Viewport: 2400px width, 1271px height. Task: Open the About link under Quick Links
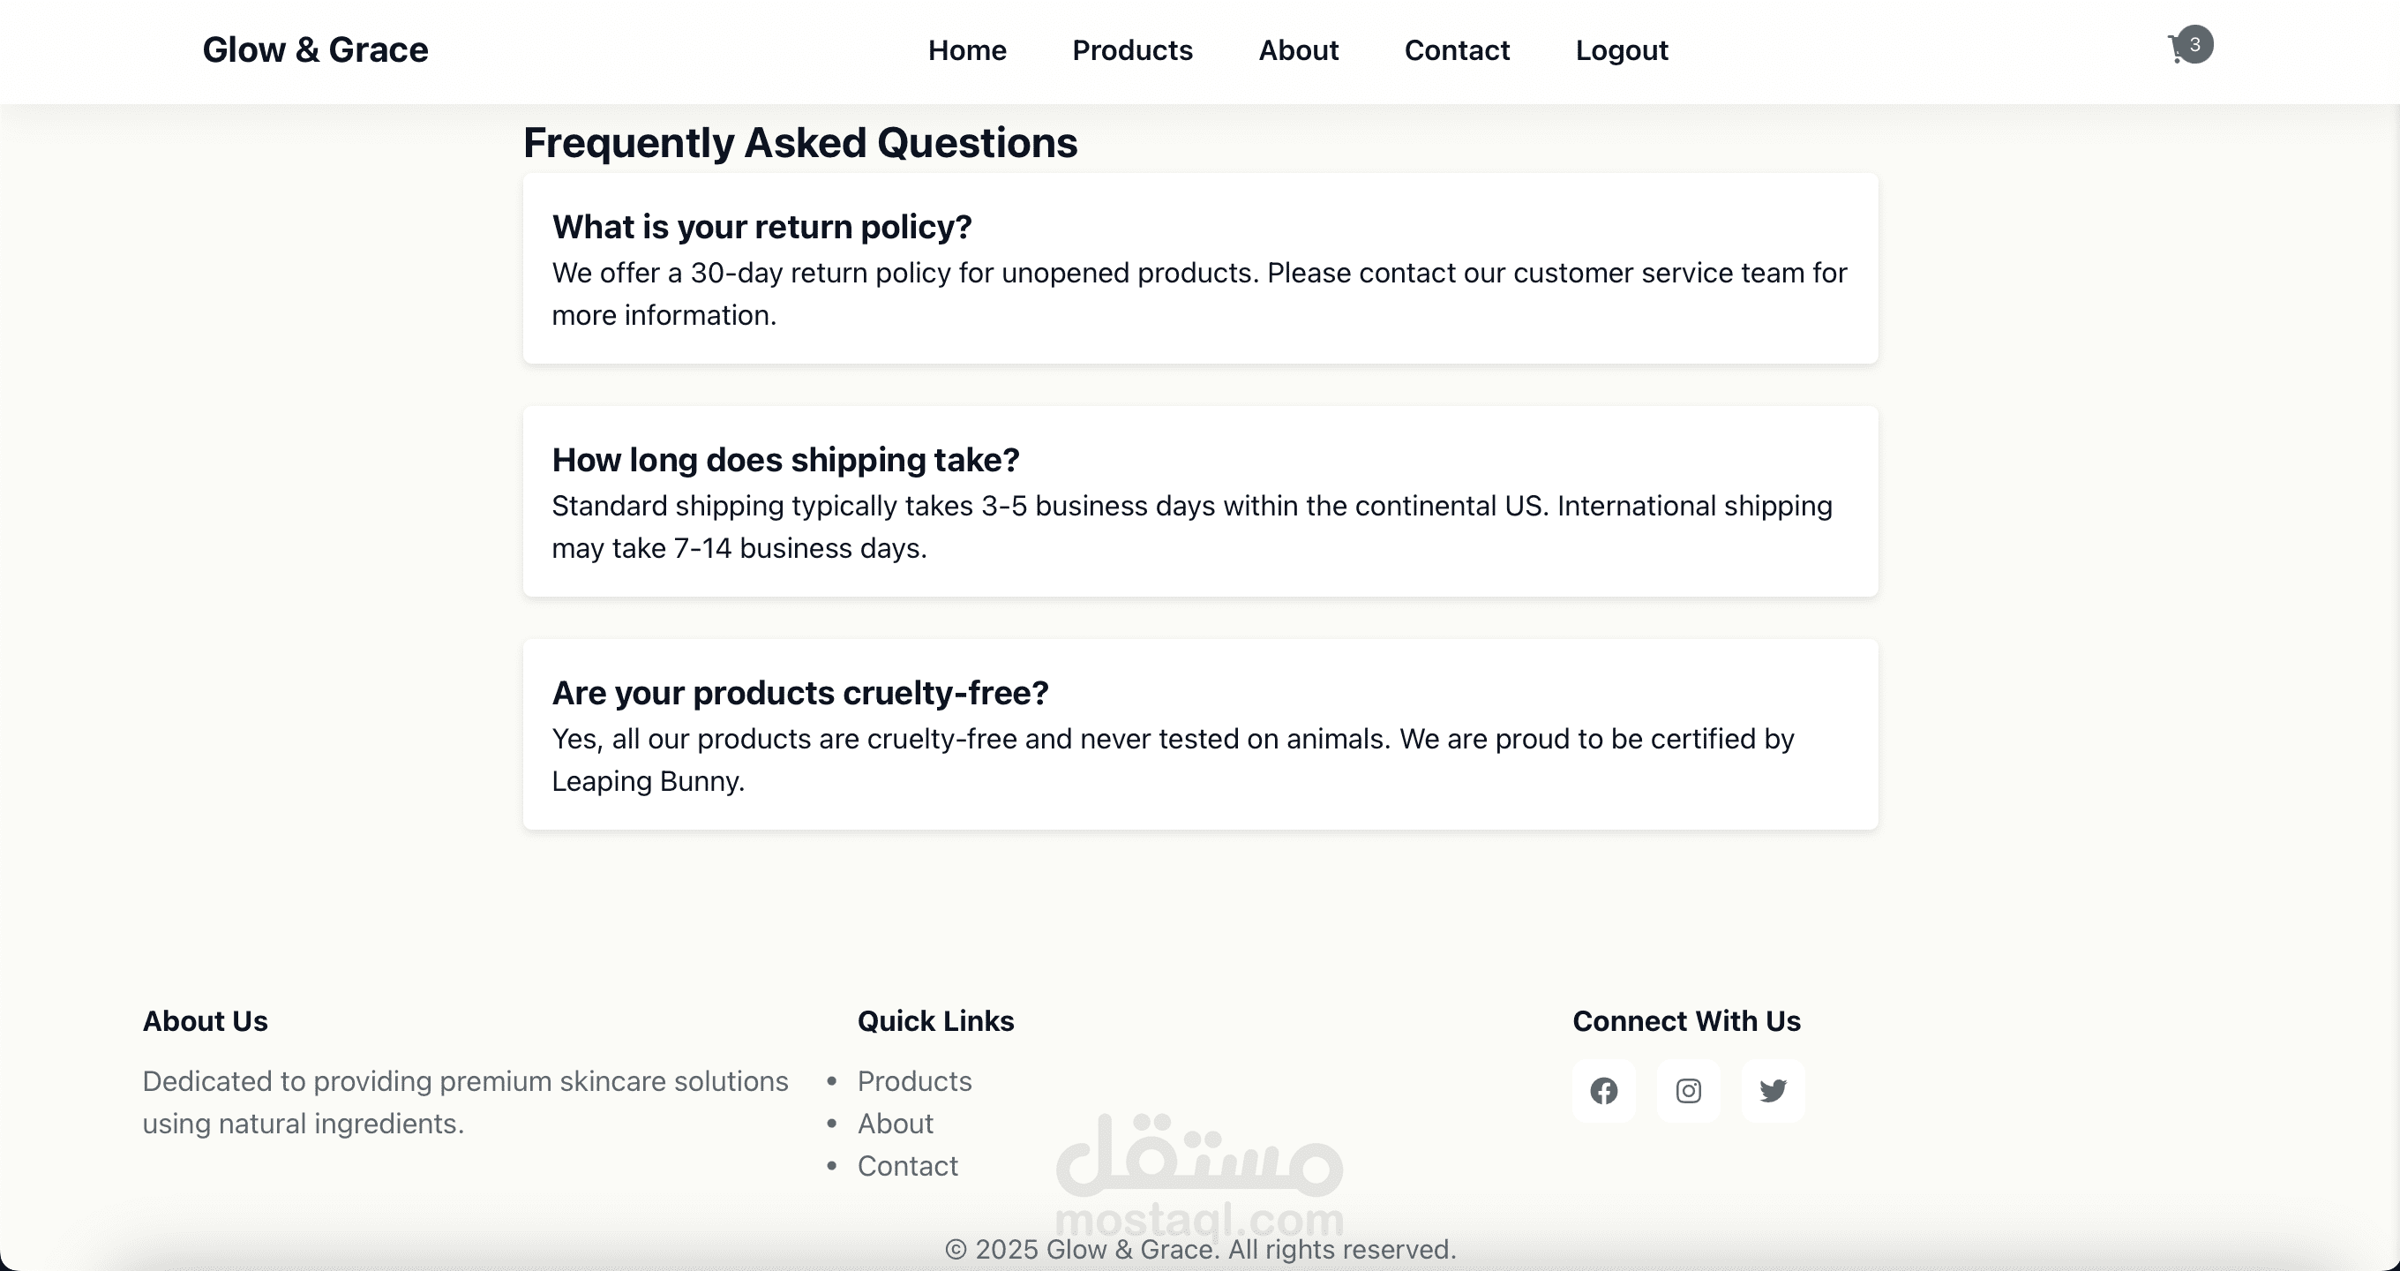(x=895, y=1124)
